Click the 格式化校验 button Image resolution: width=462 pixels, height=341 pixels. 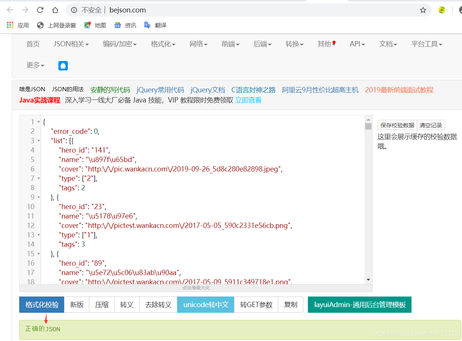(x=42, y=305)
